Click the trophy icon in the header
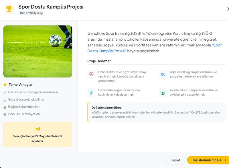This screenshot has height=168, width=229. [9, 9]
